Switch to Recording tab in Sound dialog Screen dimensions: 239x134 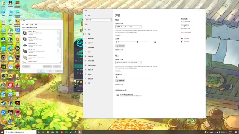coord(27,24)
